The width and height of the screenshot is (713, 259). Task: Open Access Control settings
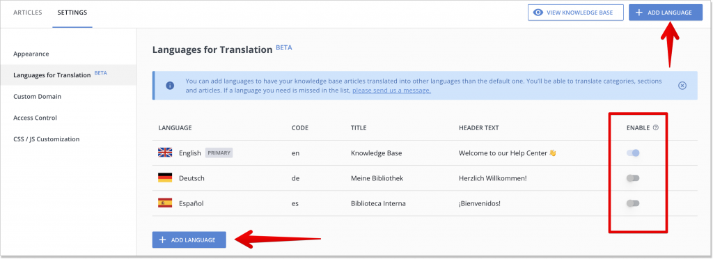coord(35,118)
